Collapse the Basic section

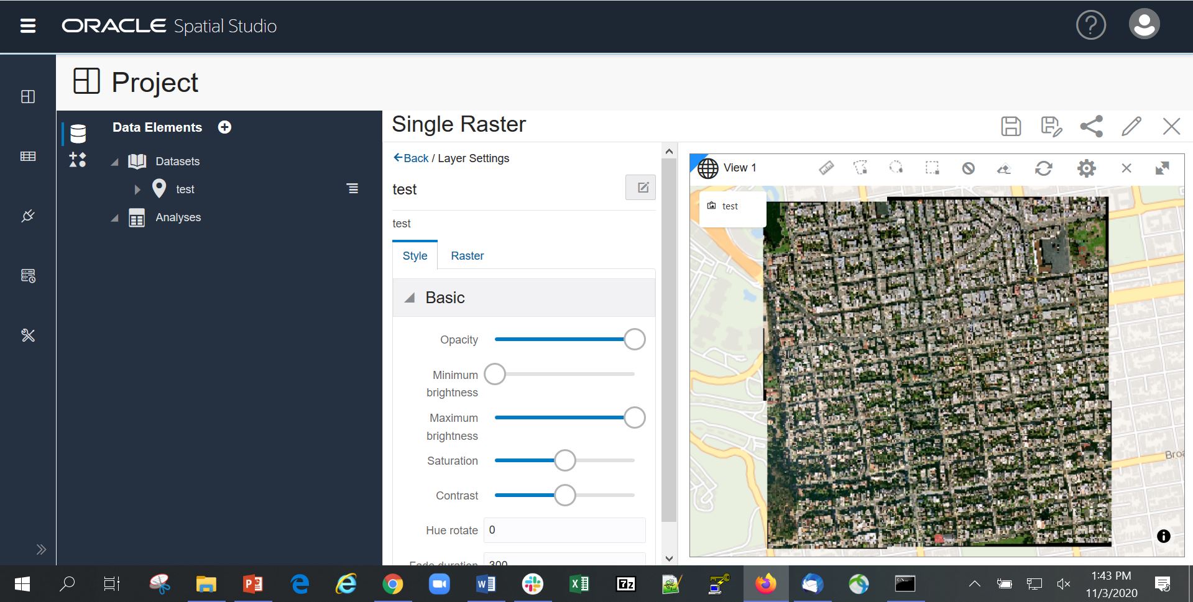click(x=410, y=298)
